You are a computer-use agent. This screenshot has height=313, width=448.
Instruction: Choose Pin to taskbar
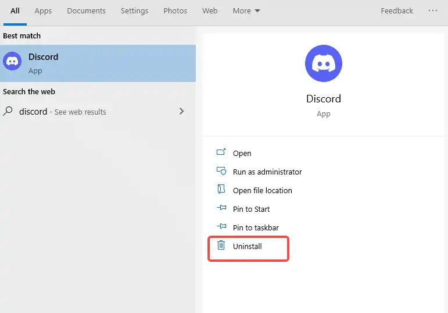tap(256, 227)
